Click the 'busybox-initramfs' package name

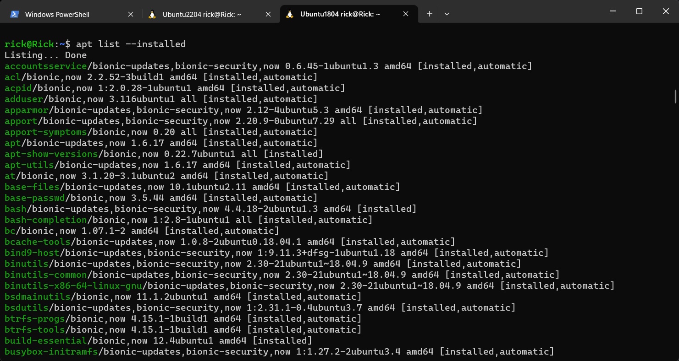coord(51,352)
